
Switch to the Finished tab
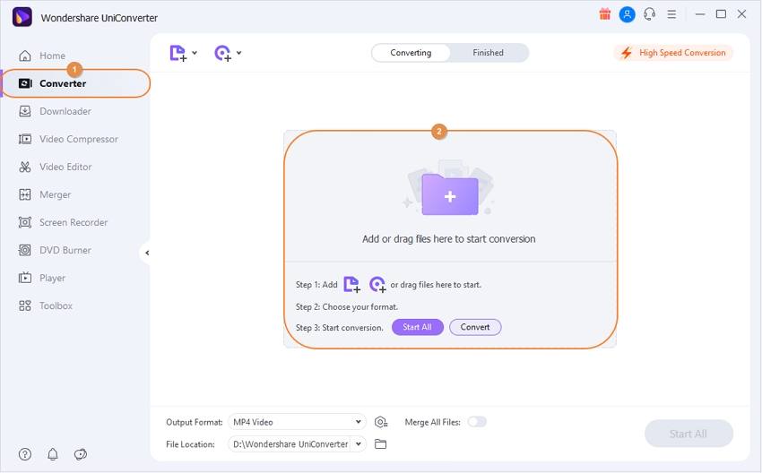tap(488, 53)
